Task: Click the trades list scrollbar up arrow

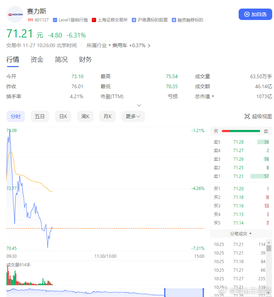Action: pyautogui.click(x=269, y=242)
